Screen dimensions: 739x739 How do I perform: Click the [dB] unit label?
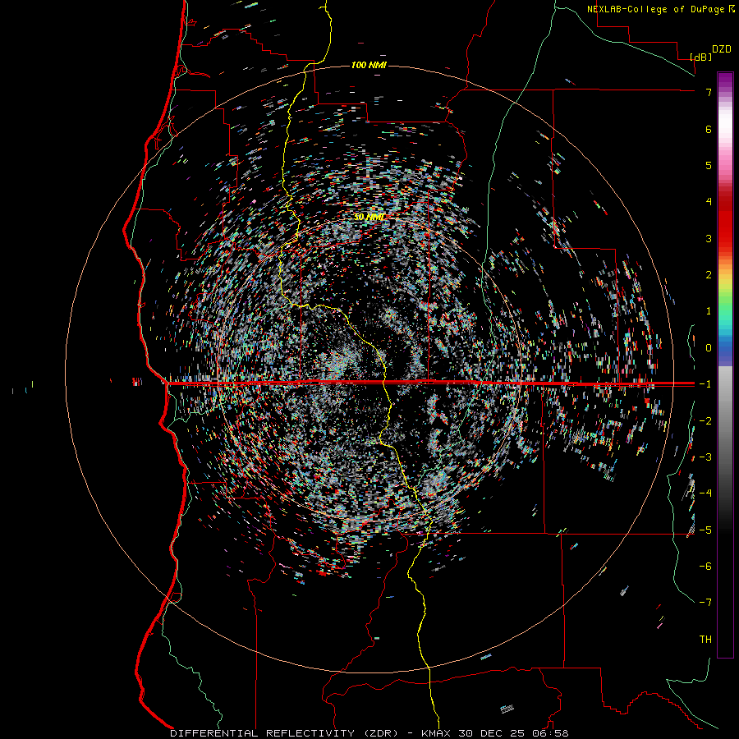click(700, 57)
